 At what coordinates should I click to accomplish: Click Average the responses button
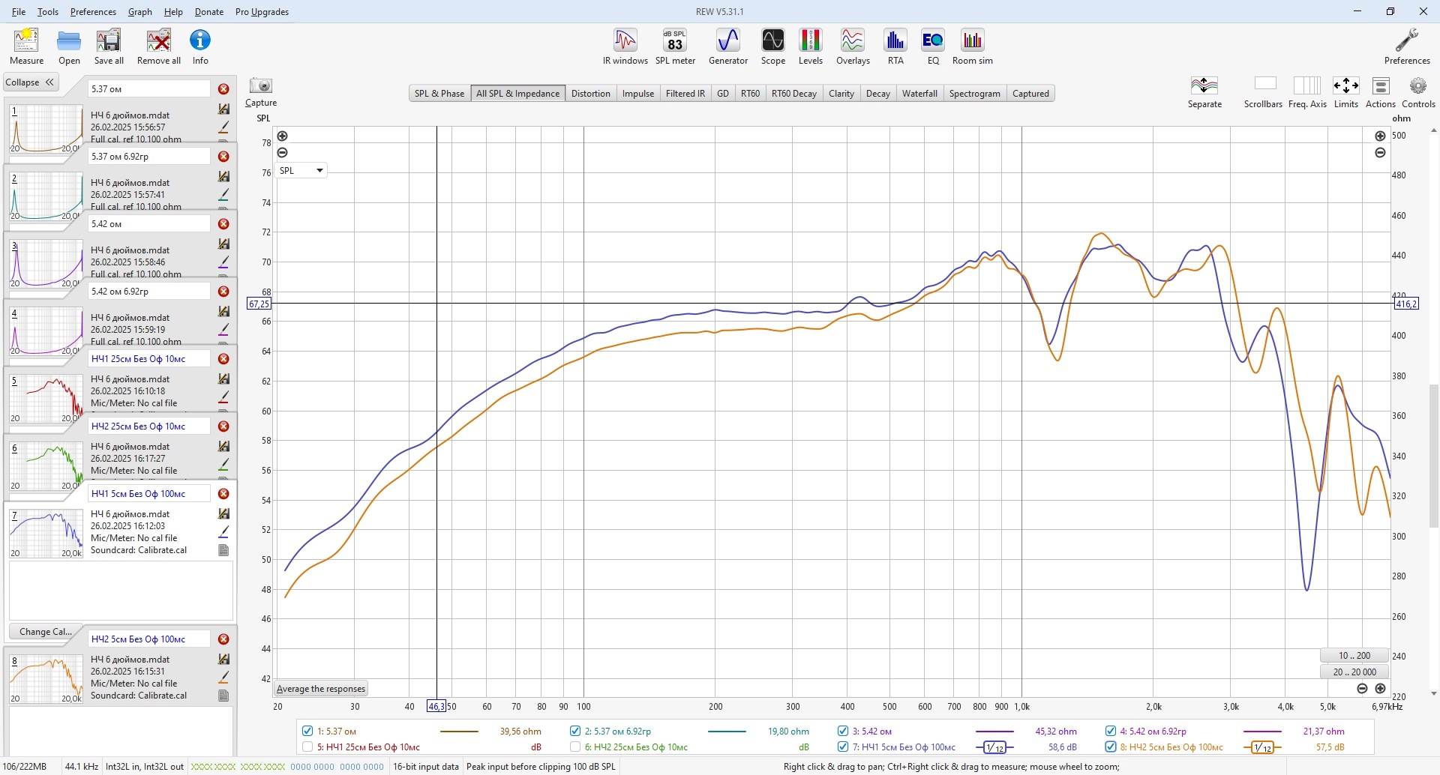(x=321, y=689)
